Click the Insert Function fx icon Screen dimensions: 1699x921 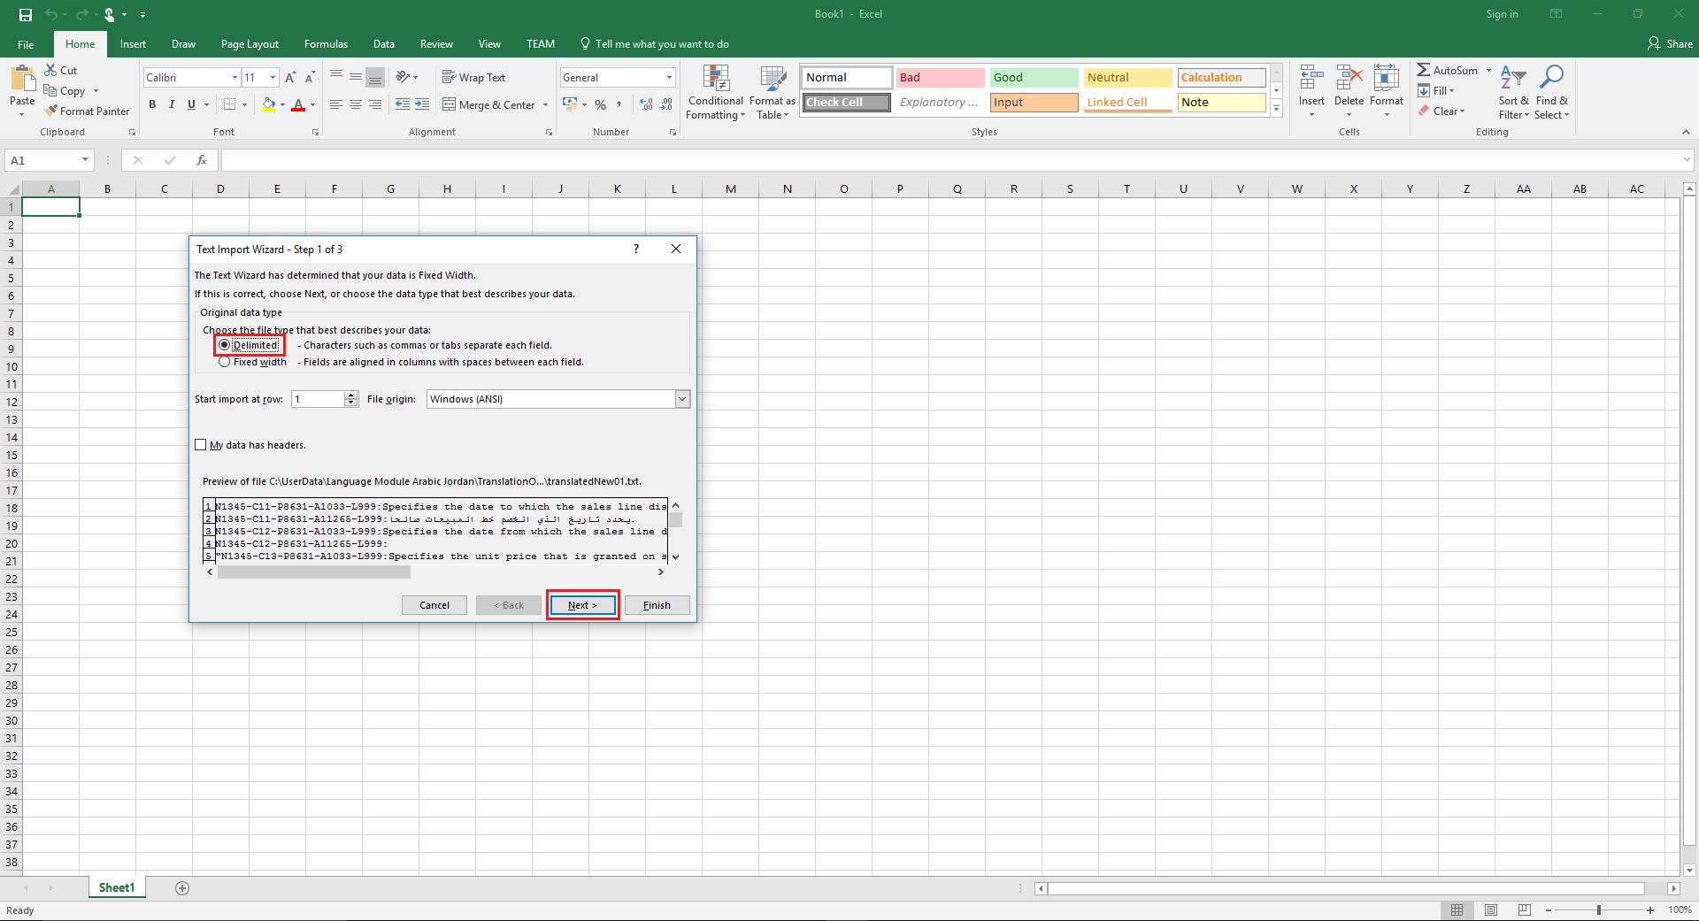[x=202, y=160]
